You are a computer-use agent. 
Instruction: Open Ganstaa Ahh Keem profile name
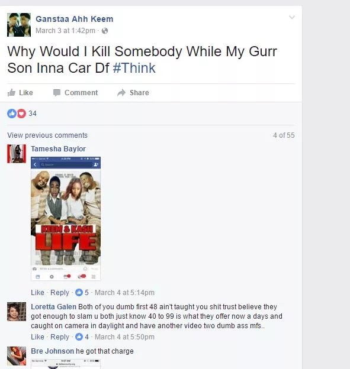point(75,19)
